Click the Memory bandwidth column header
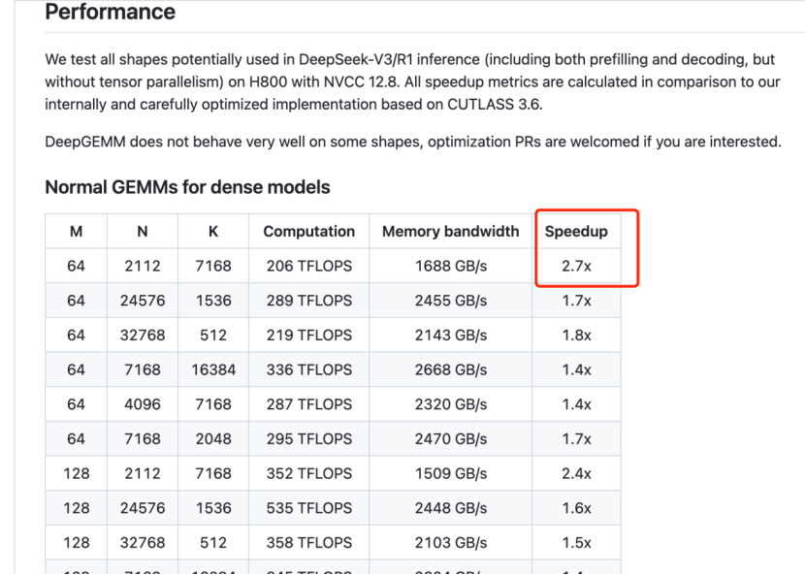The width and height of the screenshot is (806, 575). click(x=450, y=232)
